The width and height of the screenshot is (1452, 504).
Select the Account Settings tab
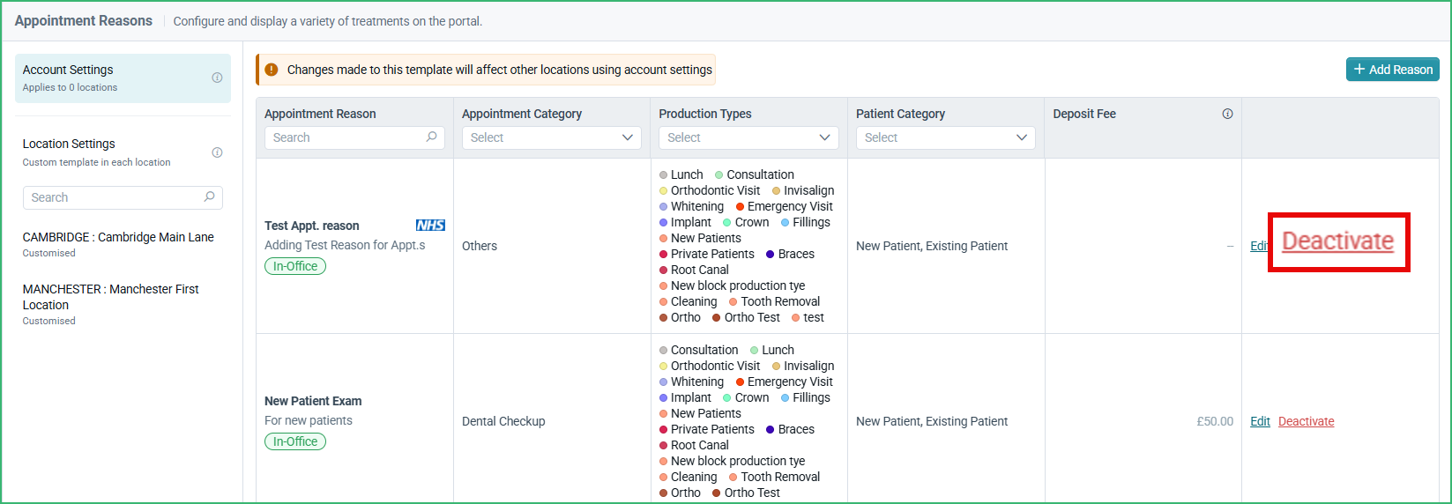coord(123,78)
